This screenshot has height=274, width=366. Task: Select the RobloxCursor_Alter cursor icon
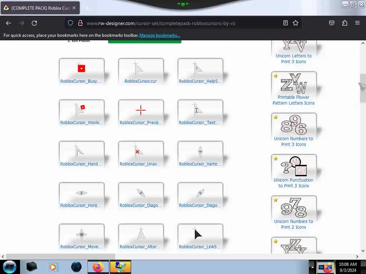coord(141,233)
